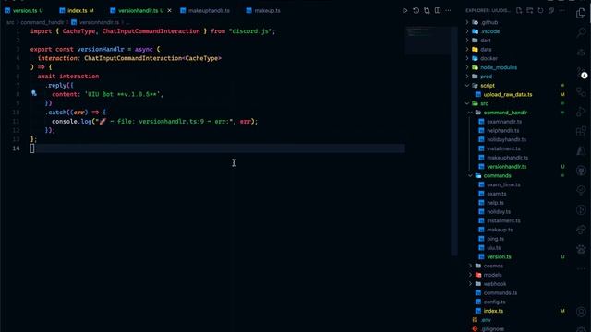This screenshot has width=591, height=332.
Task: Switch to the makeup.ts tab
Action: 263,10
